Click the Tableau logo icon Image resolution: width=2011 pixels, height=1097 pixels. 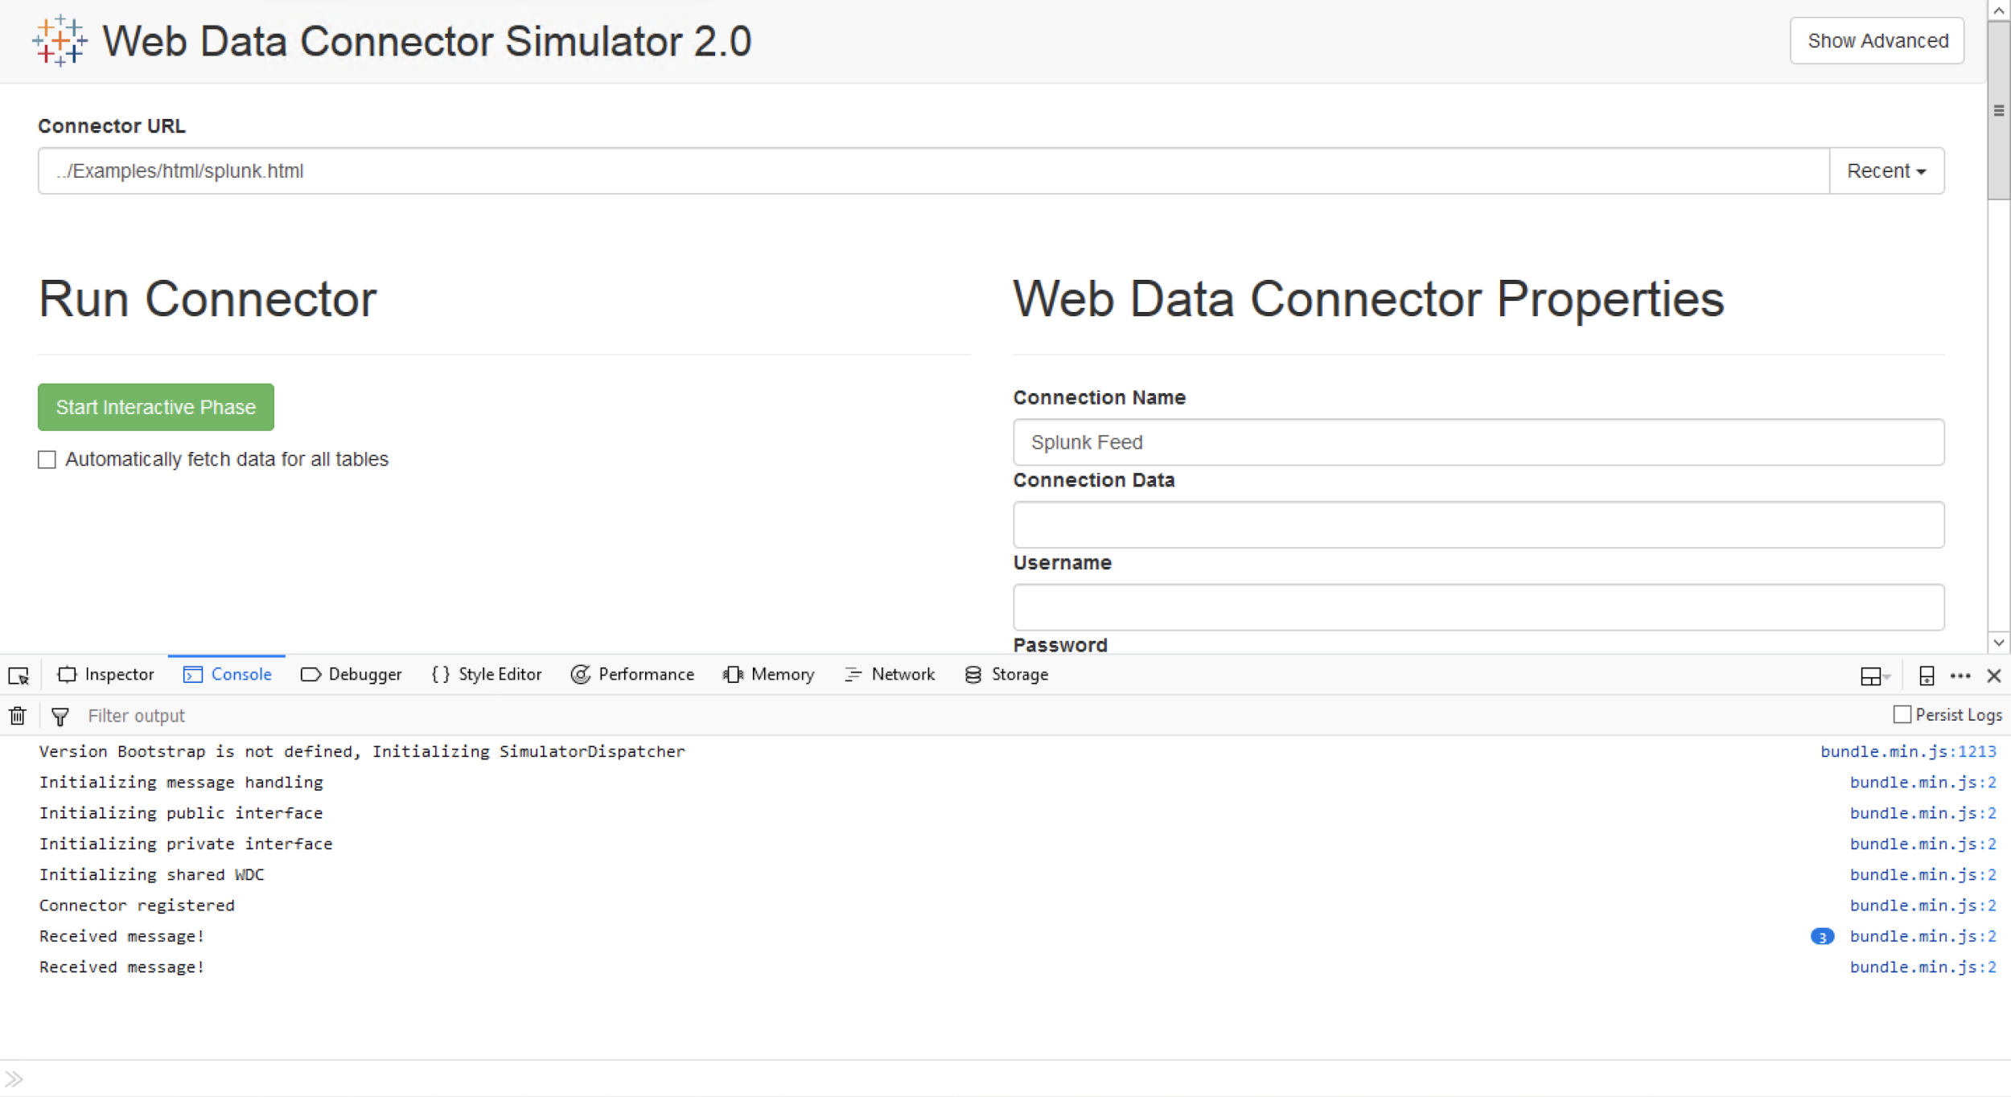(x=60, y=41)
